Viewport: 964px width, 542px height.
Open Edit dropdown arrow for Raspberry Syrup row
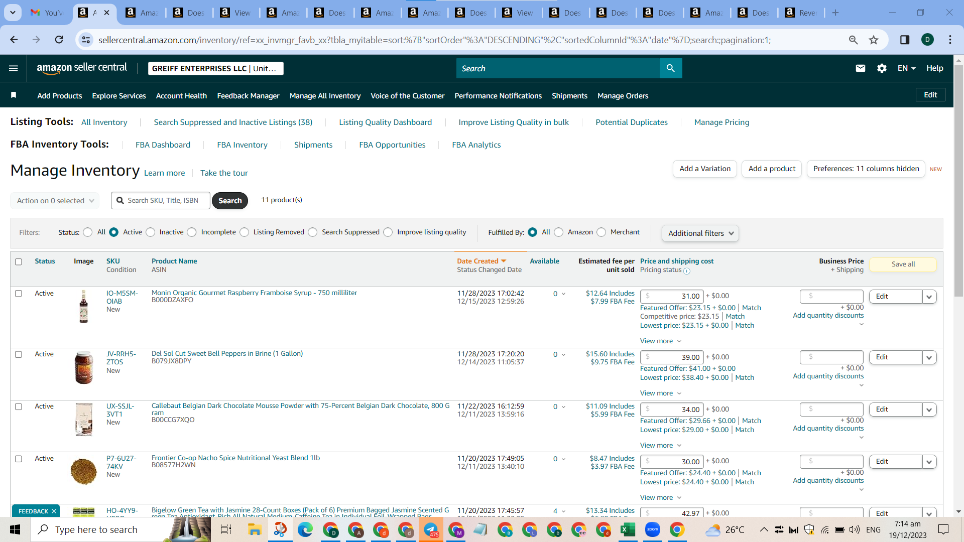point(929,297)
